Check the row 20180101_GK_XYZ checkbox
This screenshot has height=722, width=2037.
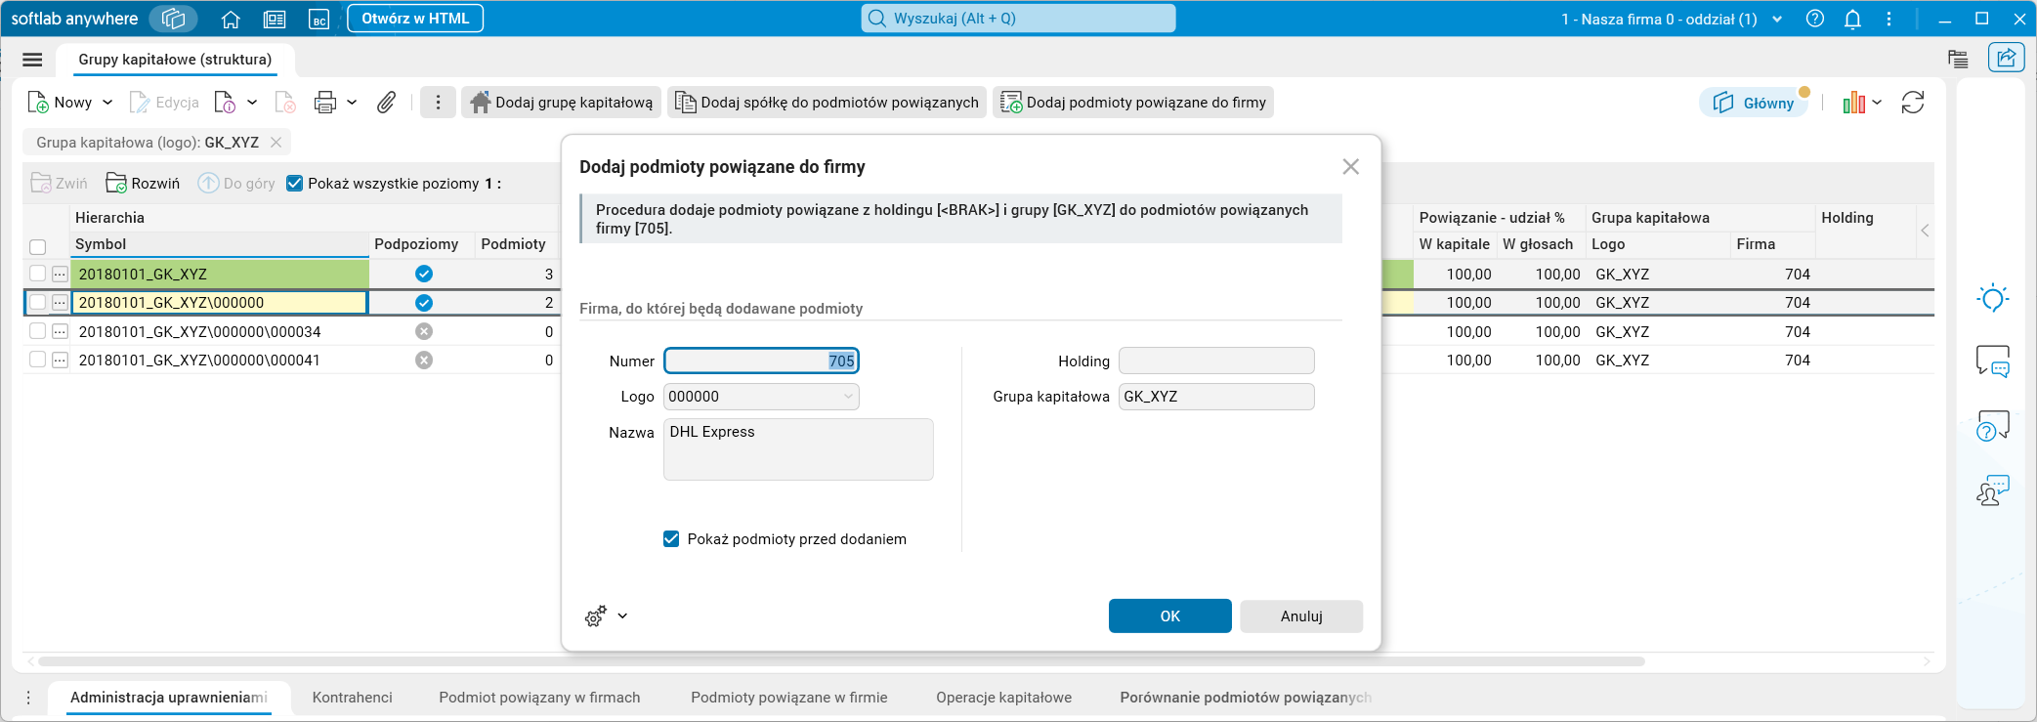coord(38,274)
